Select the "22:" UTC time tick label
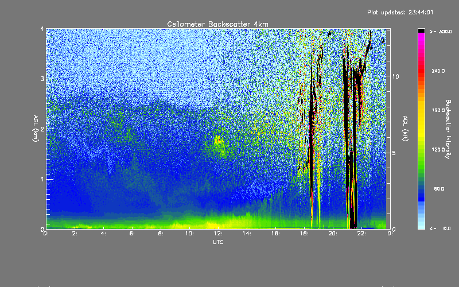Image resolution: width=459 pixels, height=287 pixels. click(361, 234)
